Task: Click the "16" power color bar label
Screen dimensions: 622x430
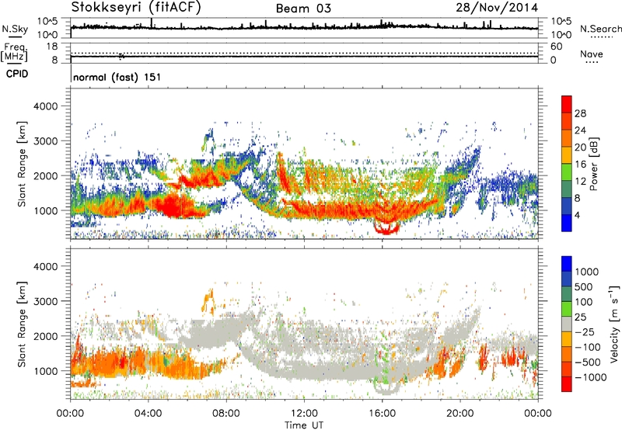Action: point(580,165)
